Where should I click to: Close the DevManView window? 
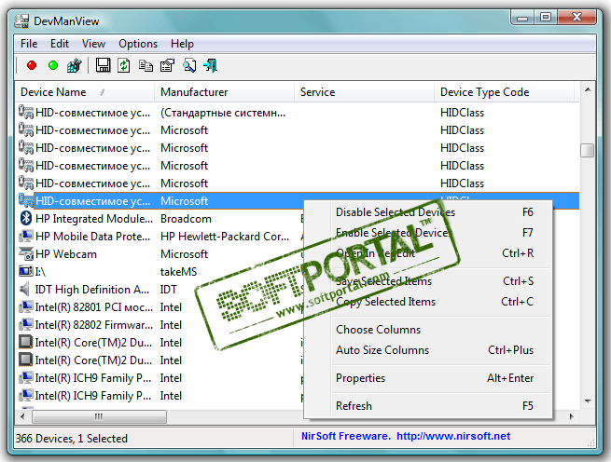tap(576, 18)
